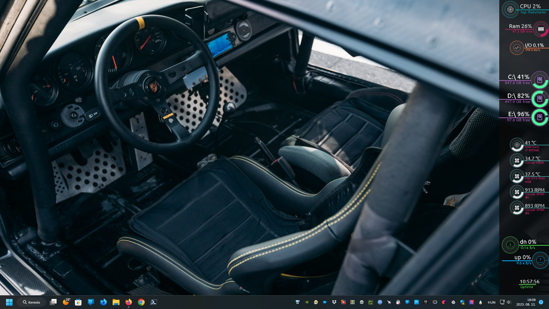Viewport: 549px width, 309px height.
Task: Click the 'C:\ 41%' label
Action: point(519,77)
